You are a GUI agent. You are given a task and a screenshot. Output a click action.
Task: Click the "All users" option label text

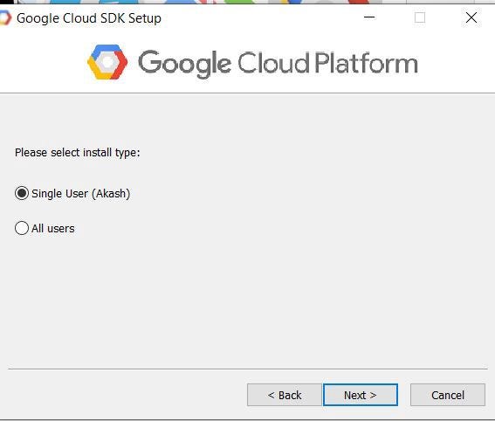tap(53, 228)
